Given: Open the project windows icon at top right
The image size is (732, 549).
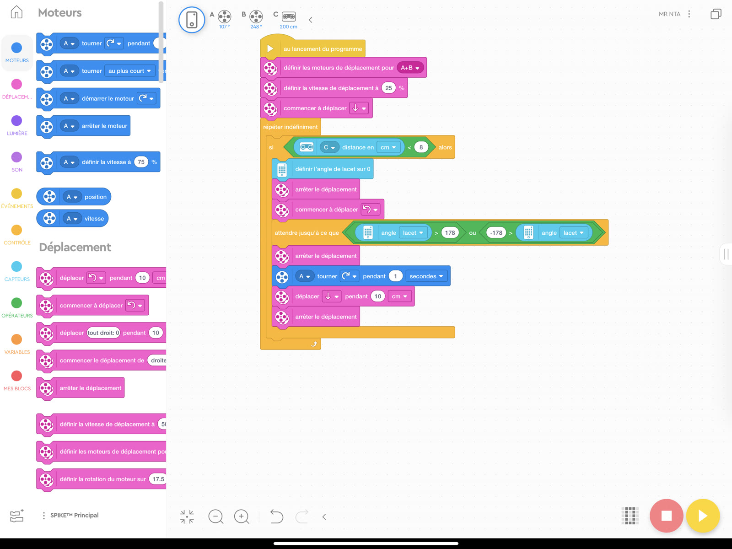Looking at the screenshot, I should (716, 14).
